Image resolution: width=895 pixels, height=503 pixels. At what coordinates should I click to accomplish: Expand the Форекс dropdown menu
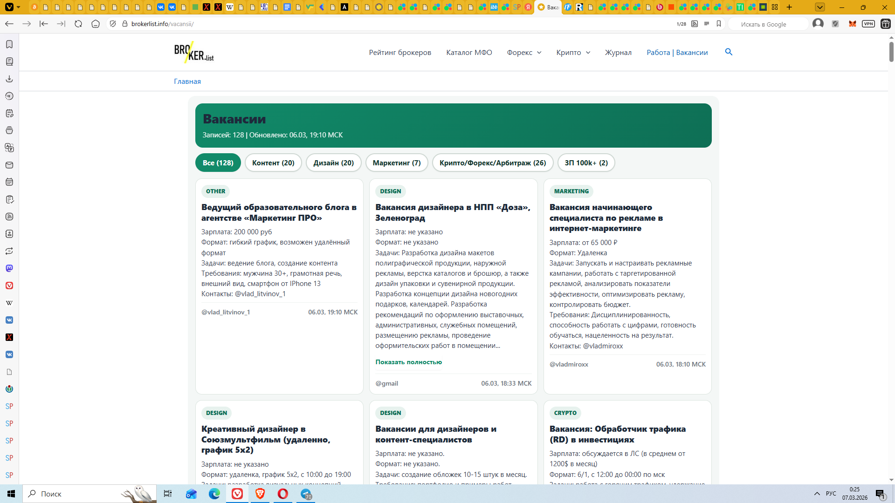(x=524, y=53)
